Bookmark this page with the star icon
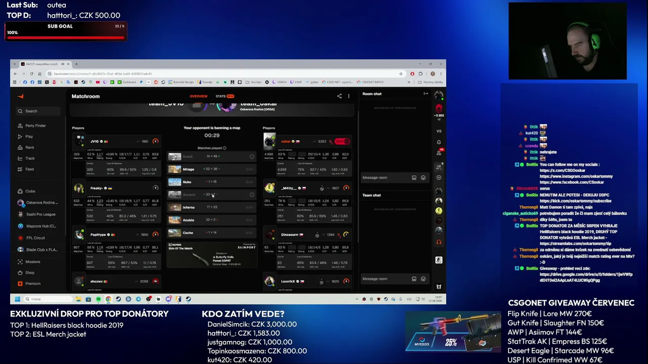The image size is (648, 364). pyautogui.click(x=401, y=74)
